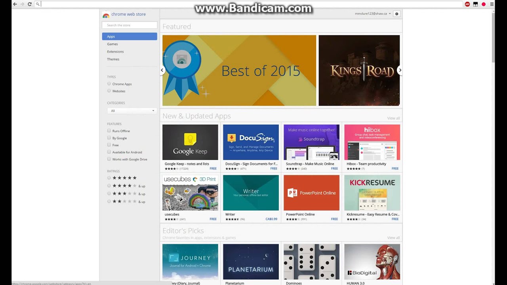Click FREE button for Soundtrap
This screenshot has height=285, width=507.
point(334,169)
